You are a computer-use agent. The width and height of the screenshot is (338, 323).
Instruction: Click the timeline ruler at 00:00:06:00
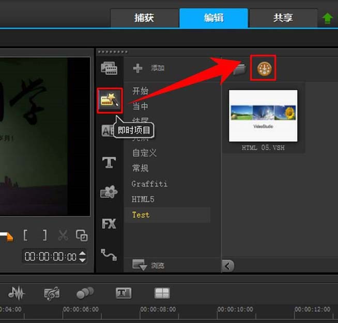(x=81, y=310)
